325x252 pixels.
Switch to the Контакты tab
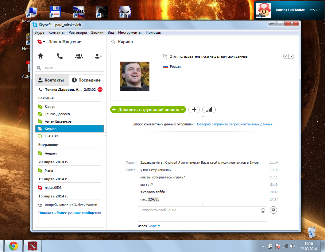point(52,80)
